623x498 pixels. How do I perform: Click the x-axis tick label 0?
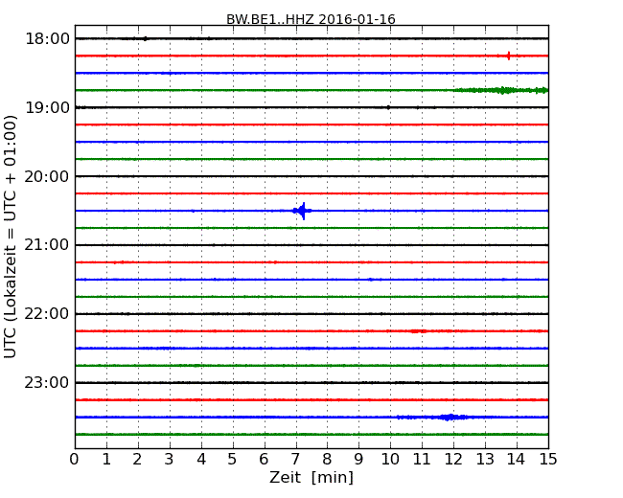coord(75,459)
